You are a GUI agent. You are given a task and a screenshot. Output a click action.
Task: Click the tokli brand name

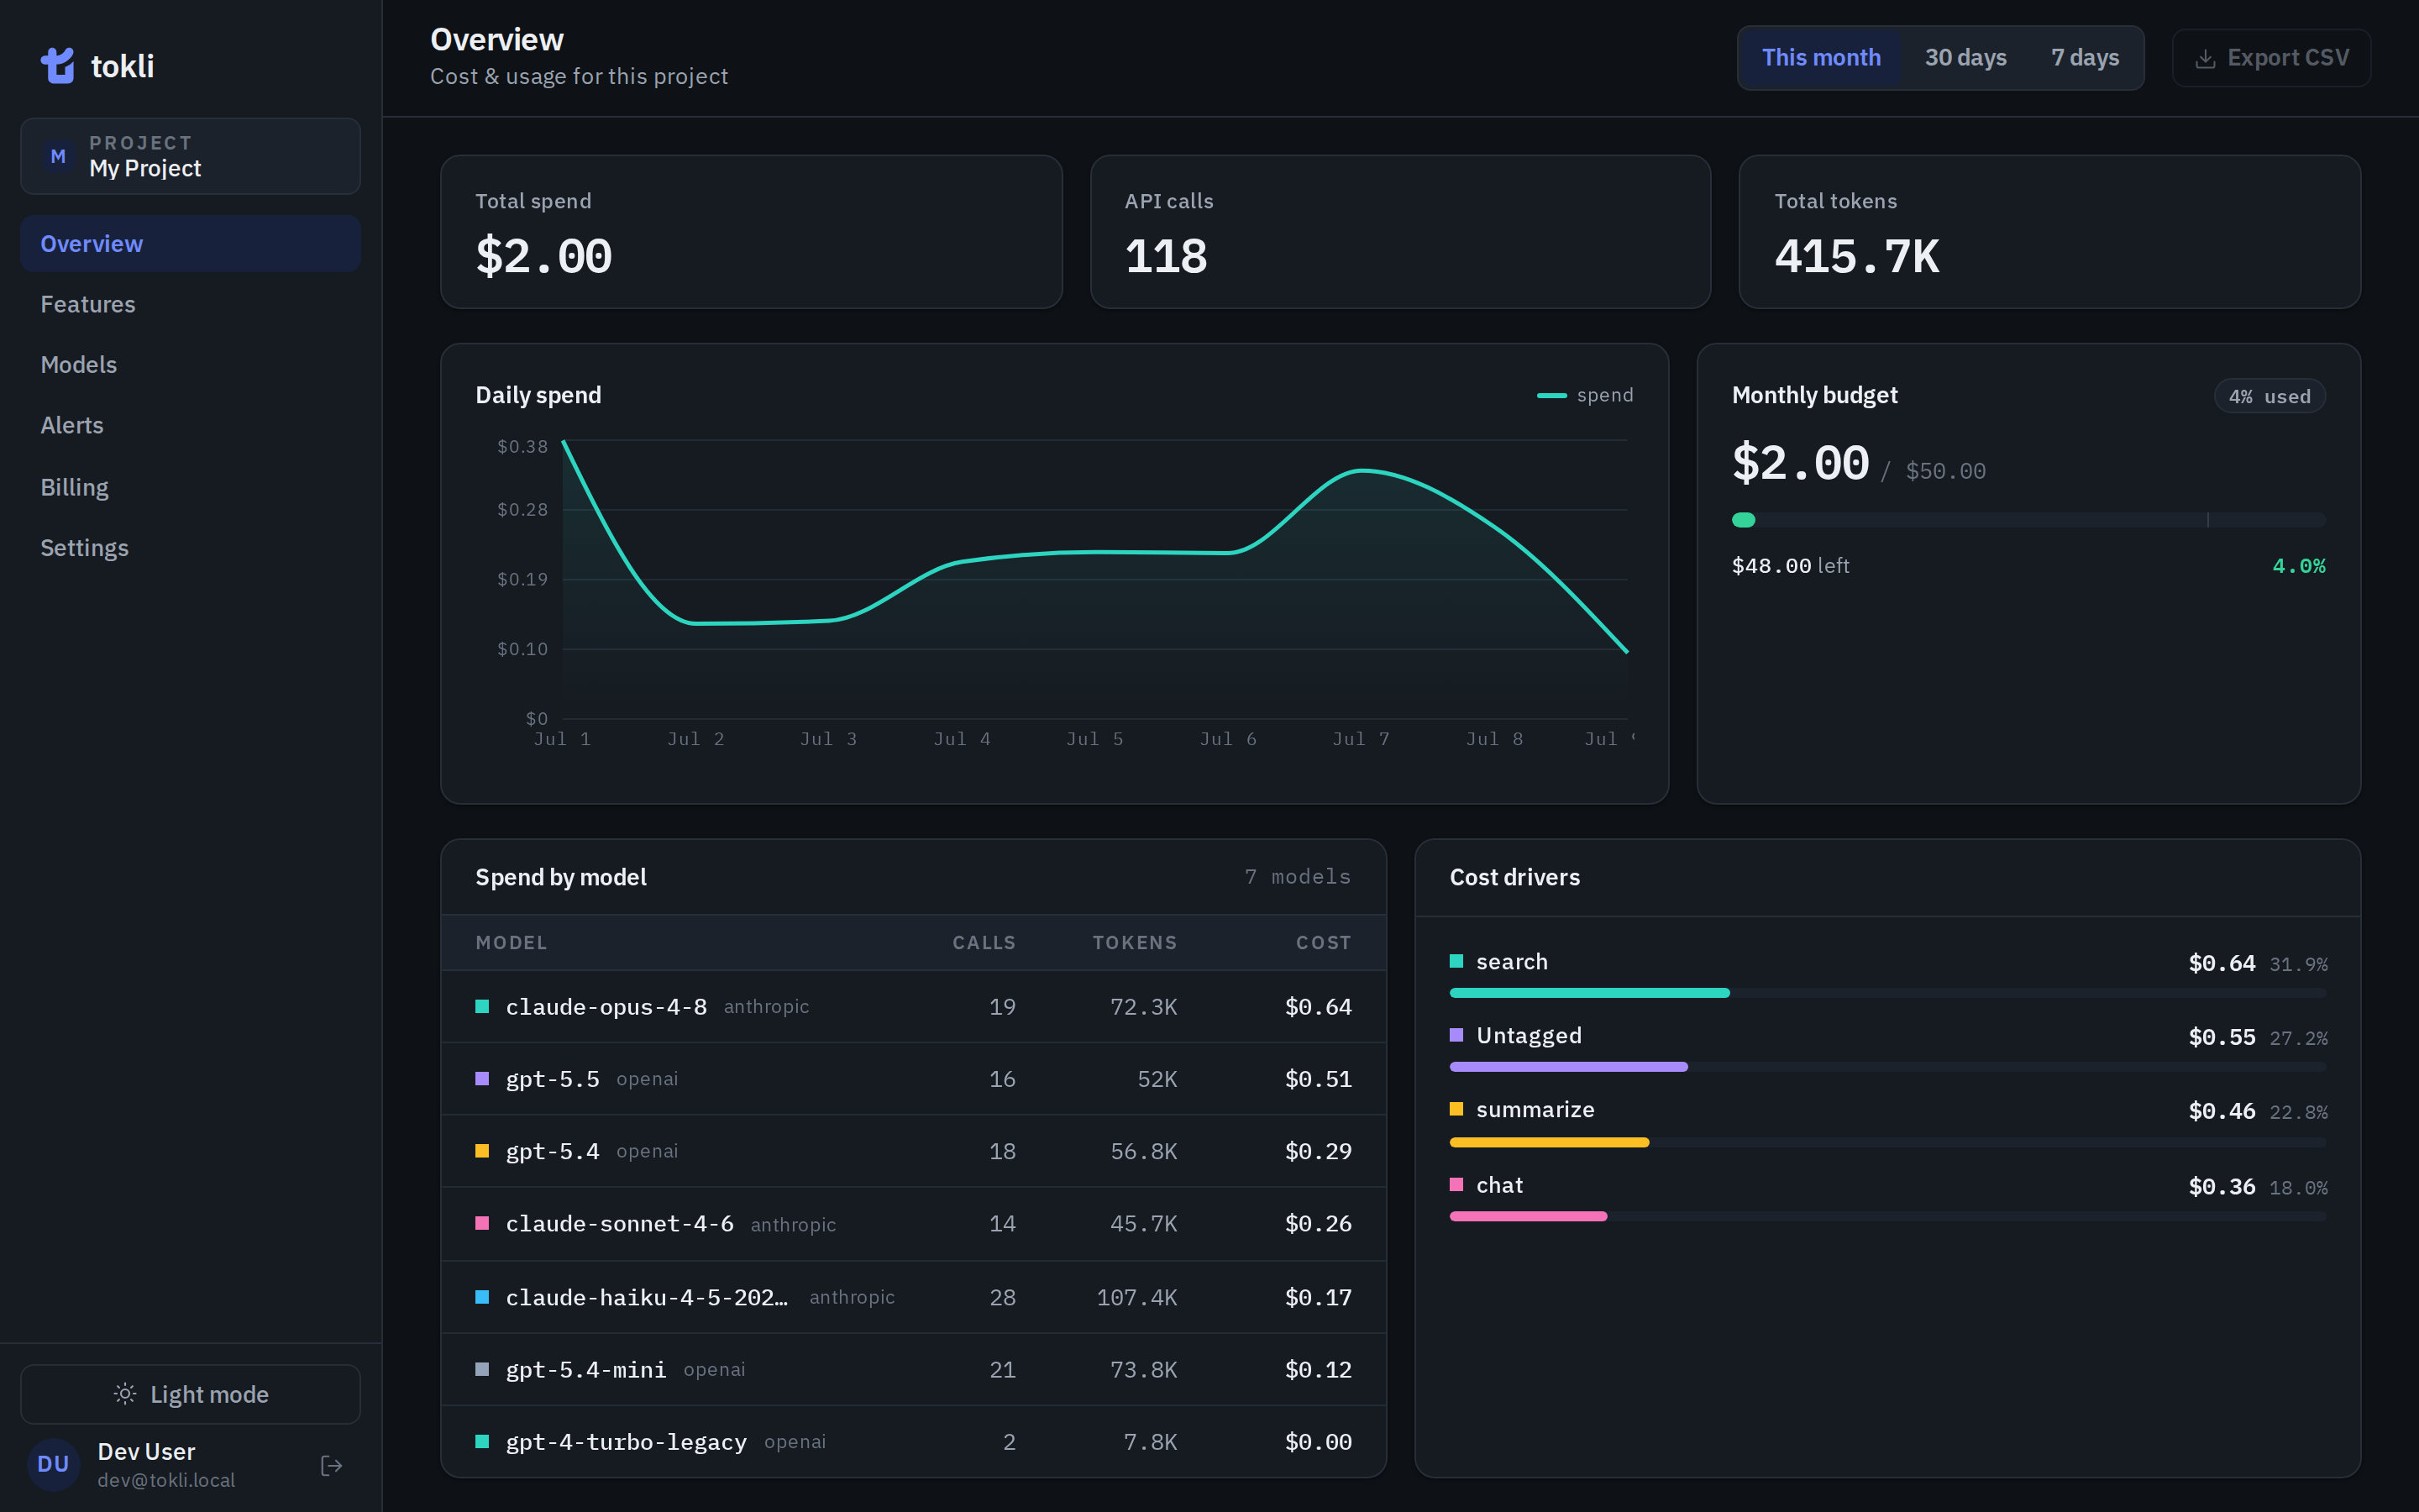point(122,66)
